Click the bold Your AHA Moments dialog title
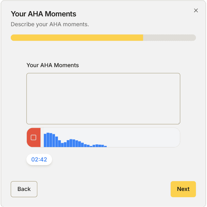 (43, 14)
